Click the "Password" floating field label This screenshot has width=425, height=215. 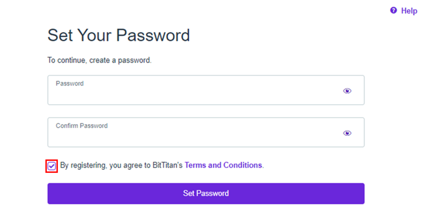(x=70, y=84)
